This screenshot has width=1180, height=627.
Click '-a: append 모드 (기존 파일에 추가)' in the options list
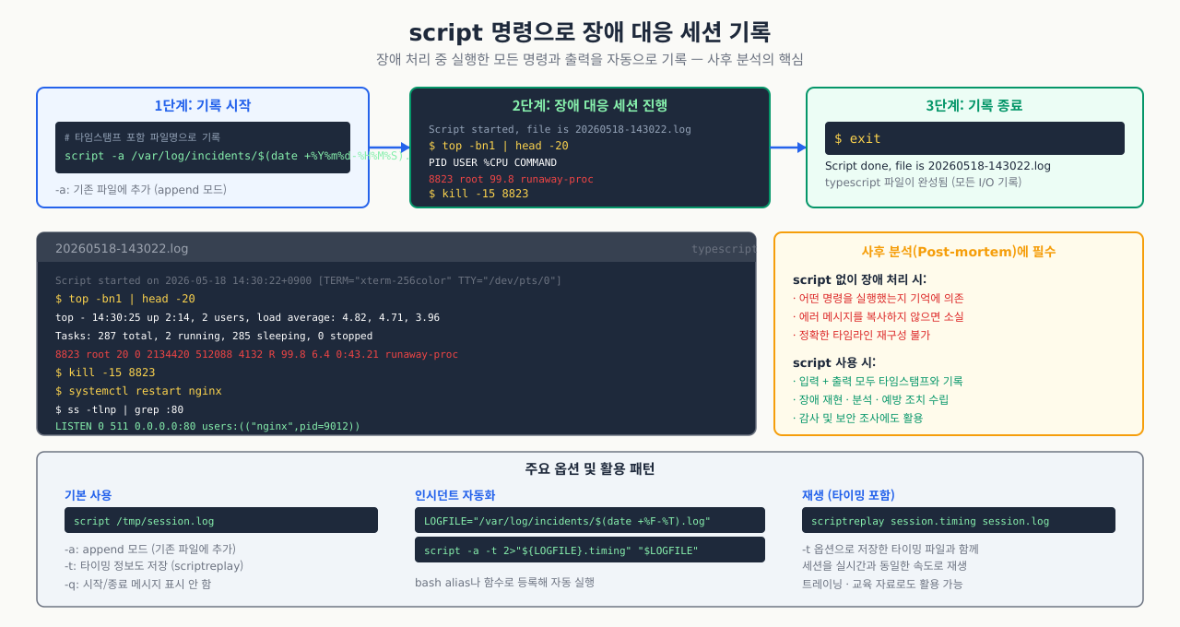coord(150,549)
